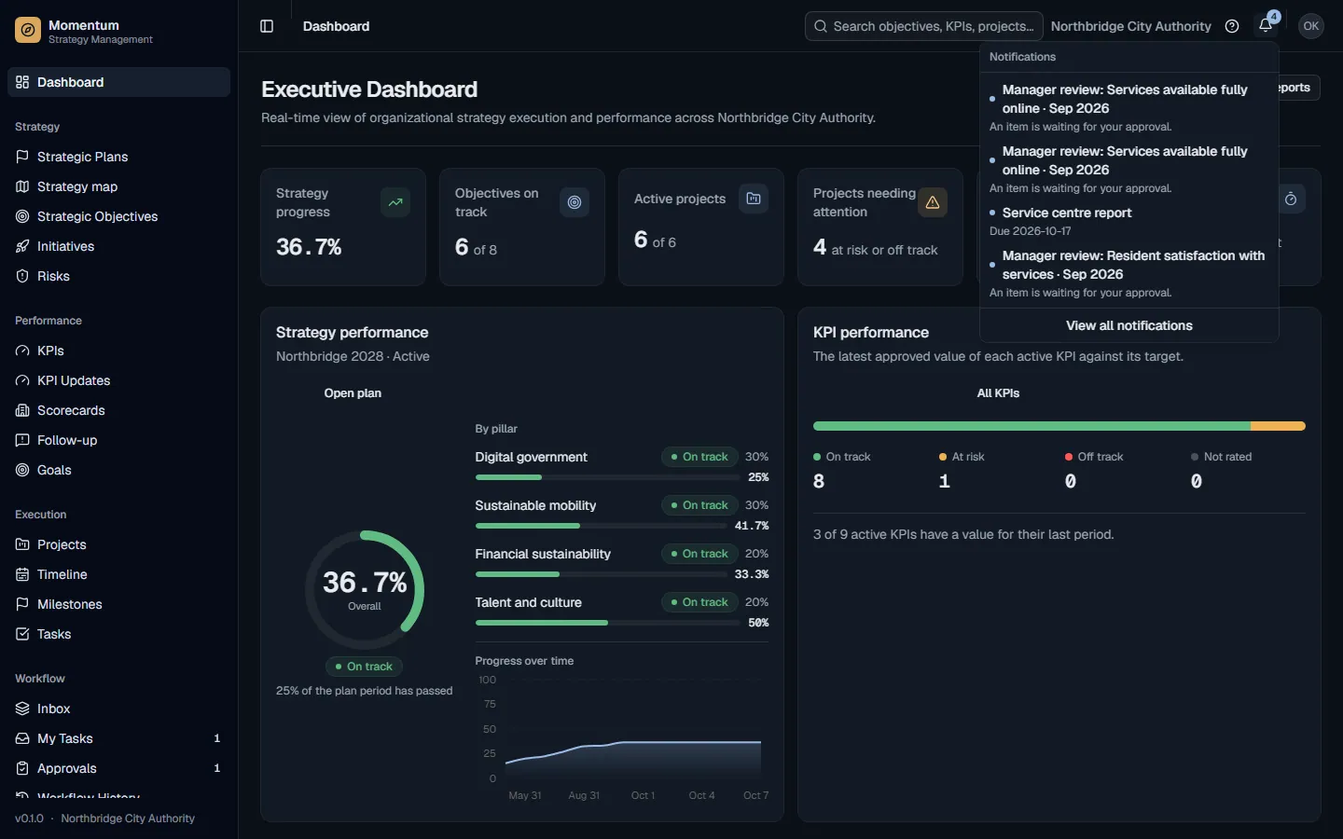Click Northbridge City Authority header text
The height and width of the screenshot is (839, 1343).
click(x=1130, y=26)
